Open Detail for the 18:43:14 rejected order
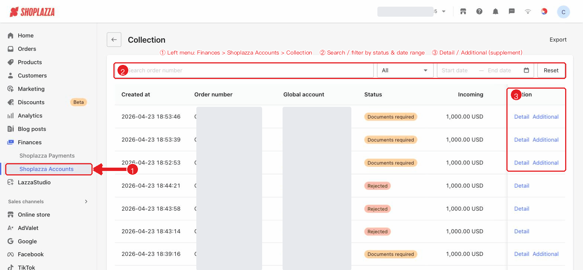Screen dimensions: 583x270 (x=522, y=231)
